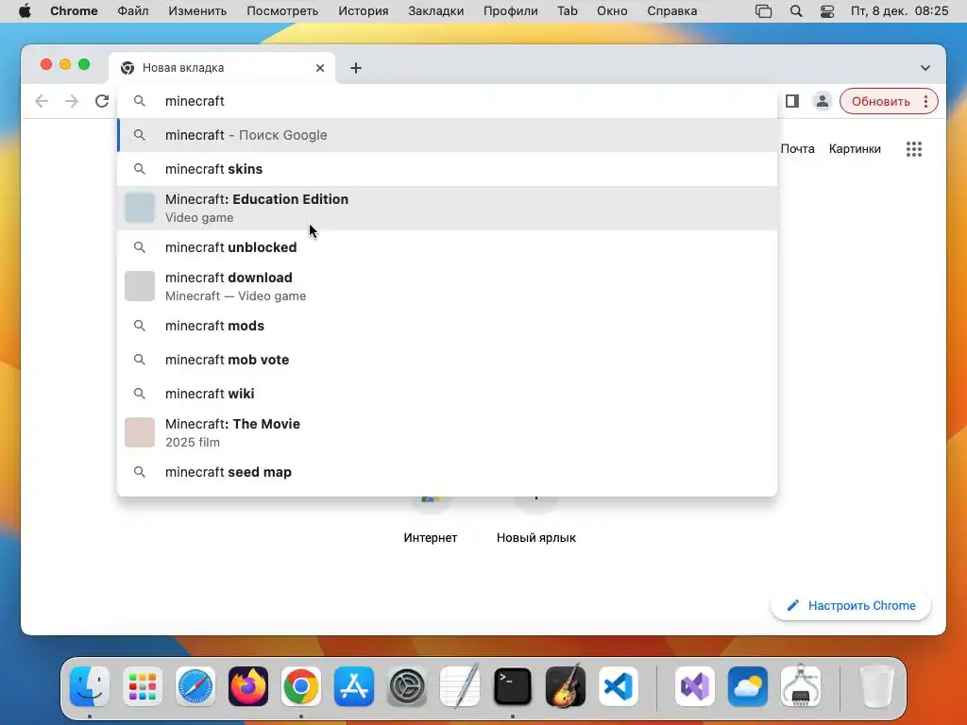Choose the minecraft mods suggestion
Viewport: 967px width, 725px height.
coord(447,326)
